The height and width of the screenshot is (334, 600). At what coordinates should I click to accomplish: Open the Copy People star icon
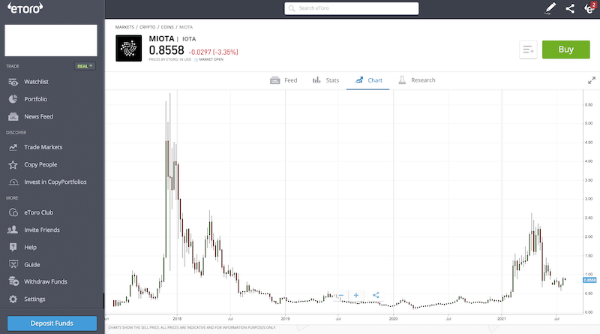[13, 164]
